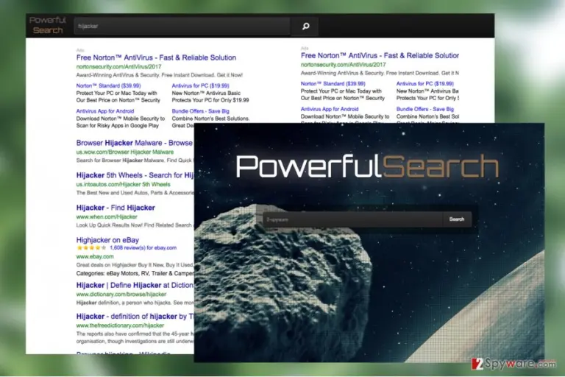Click the eBay star rating icons

91,248
